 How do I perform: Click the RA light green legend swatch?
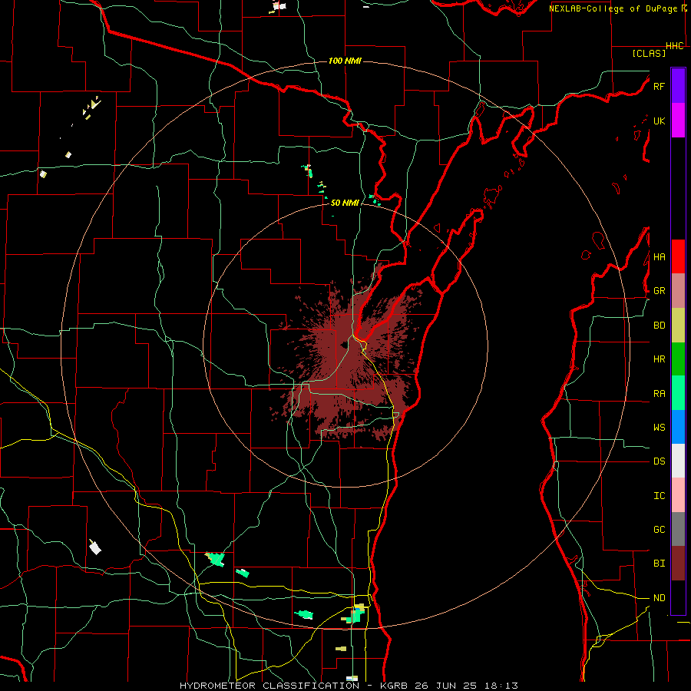[x=678, y=393]
